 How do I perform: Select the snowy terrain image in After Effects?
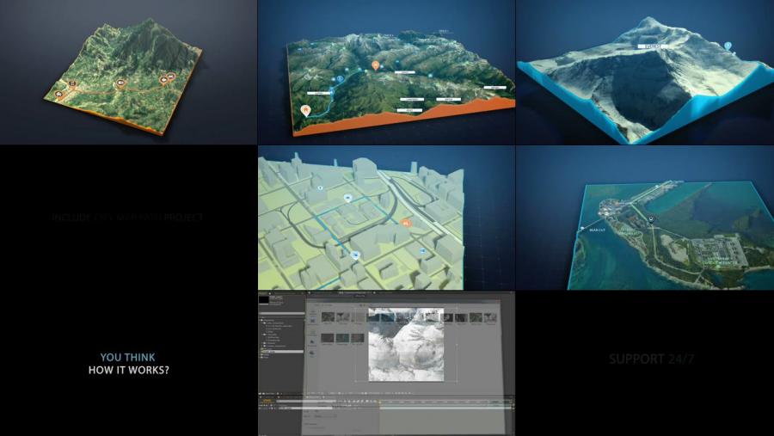(x=406, y=344)
